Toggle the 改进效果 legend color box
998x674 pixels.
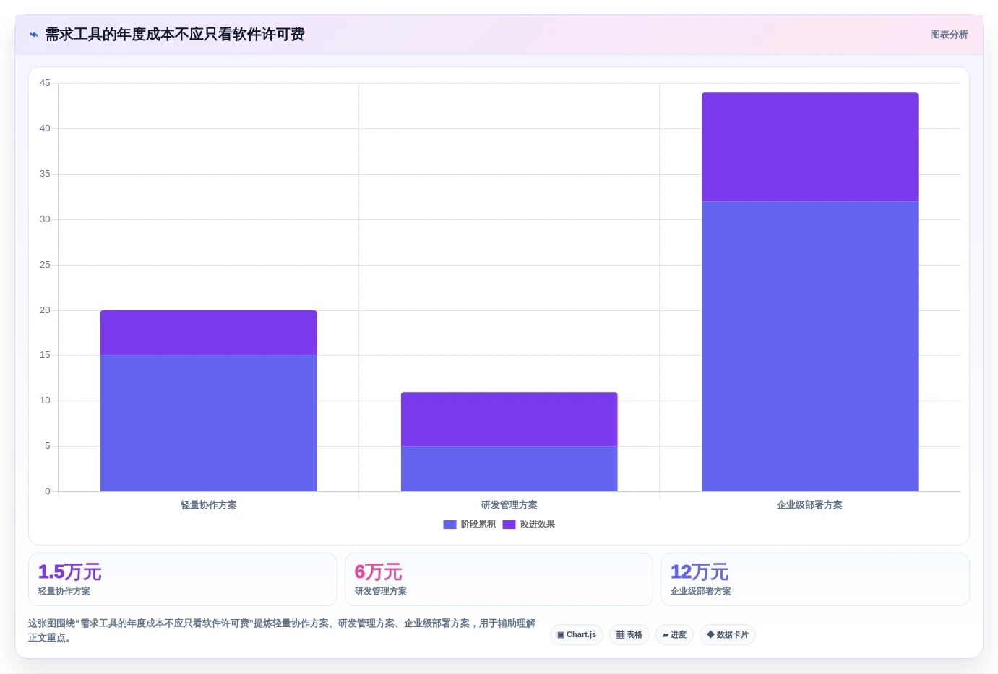pyautogui.click(x=509, y=525)
